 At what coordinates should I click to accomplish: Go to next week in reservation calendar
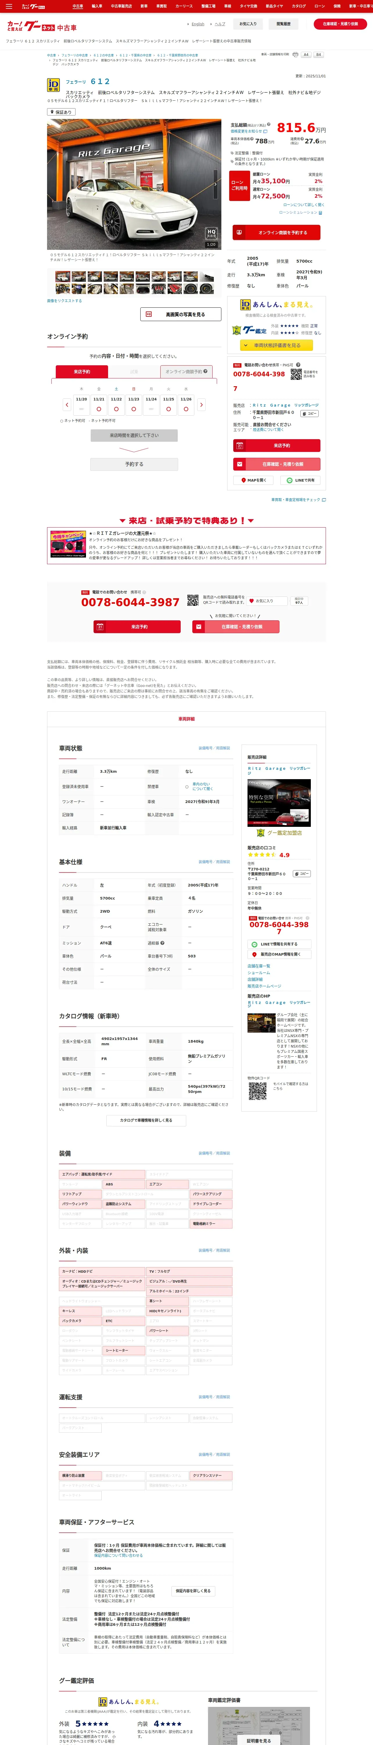[x=201, y=405]
